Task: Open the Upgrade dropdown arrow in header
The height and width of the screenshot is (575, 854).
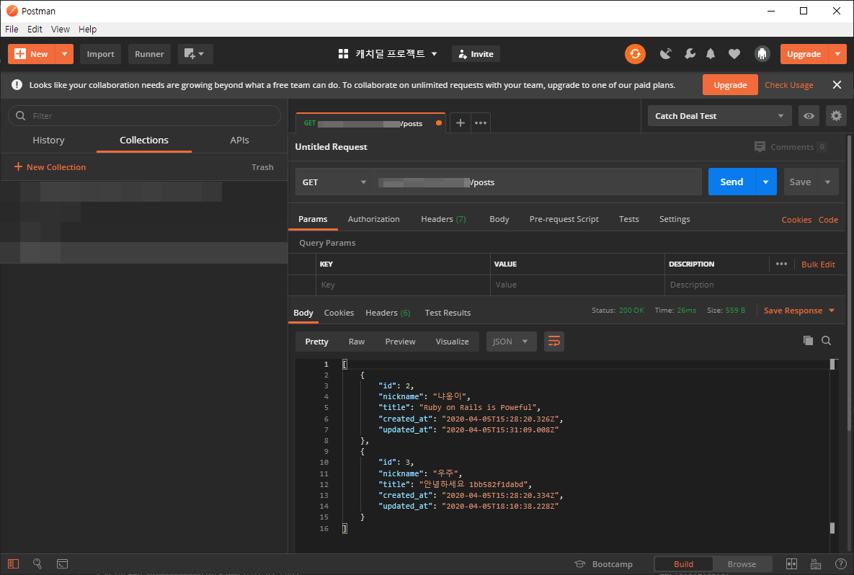Action: 837,54
